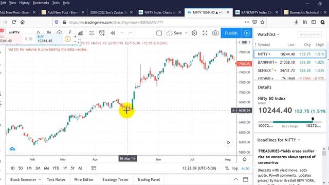Open the cloud ideas icon on chart
The image size is (329, 185).
12,149
